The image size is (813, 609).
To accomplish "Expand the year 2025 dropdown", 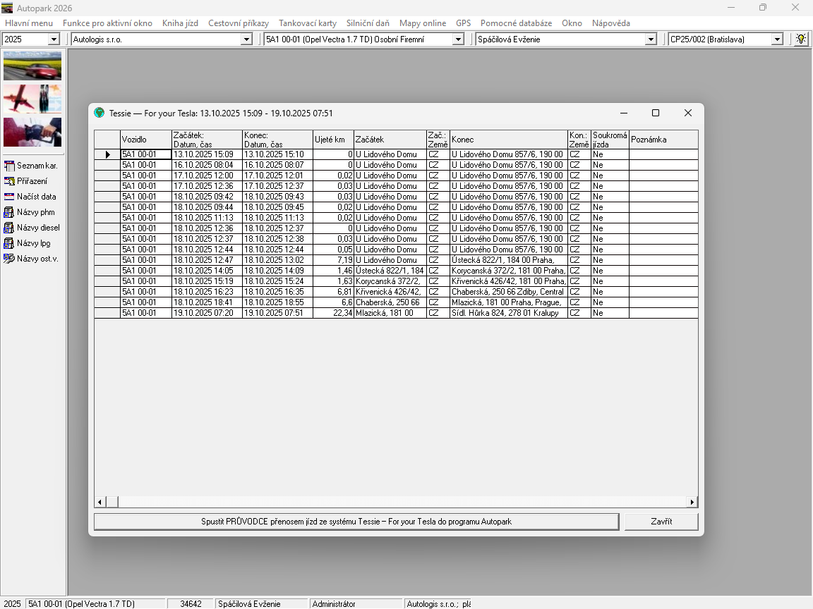I will pyautogui.click(x=54, y=39).
